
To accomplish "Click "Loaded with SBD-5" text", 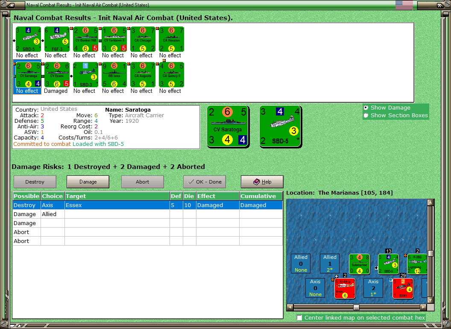I will (98, 144).
